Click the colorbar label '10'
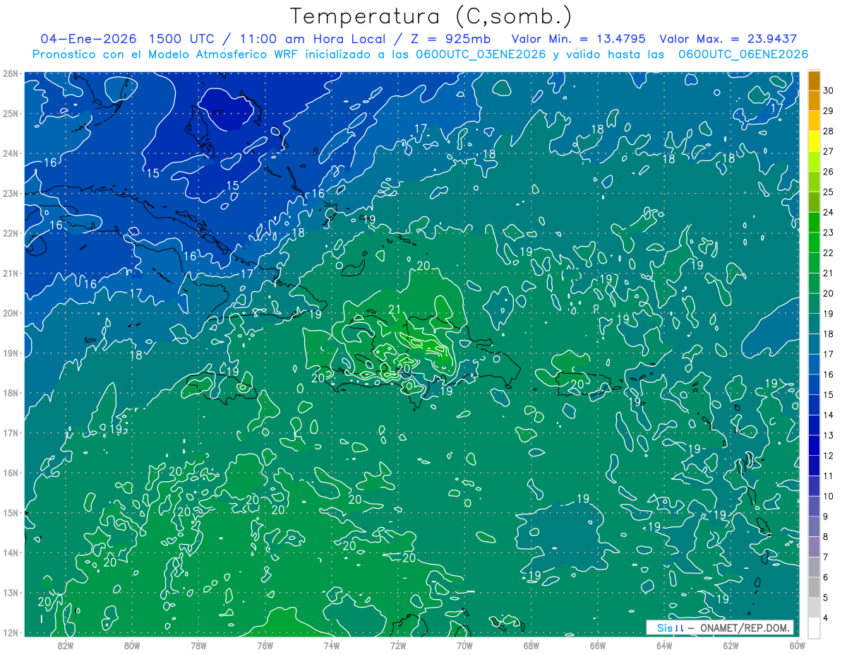847x655 pixels. [829, 496]
